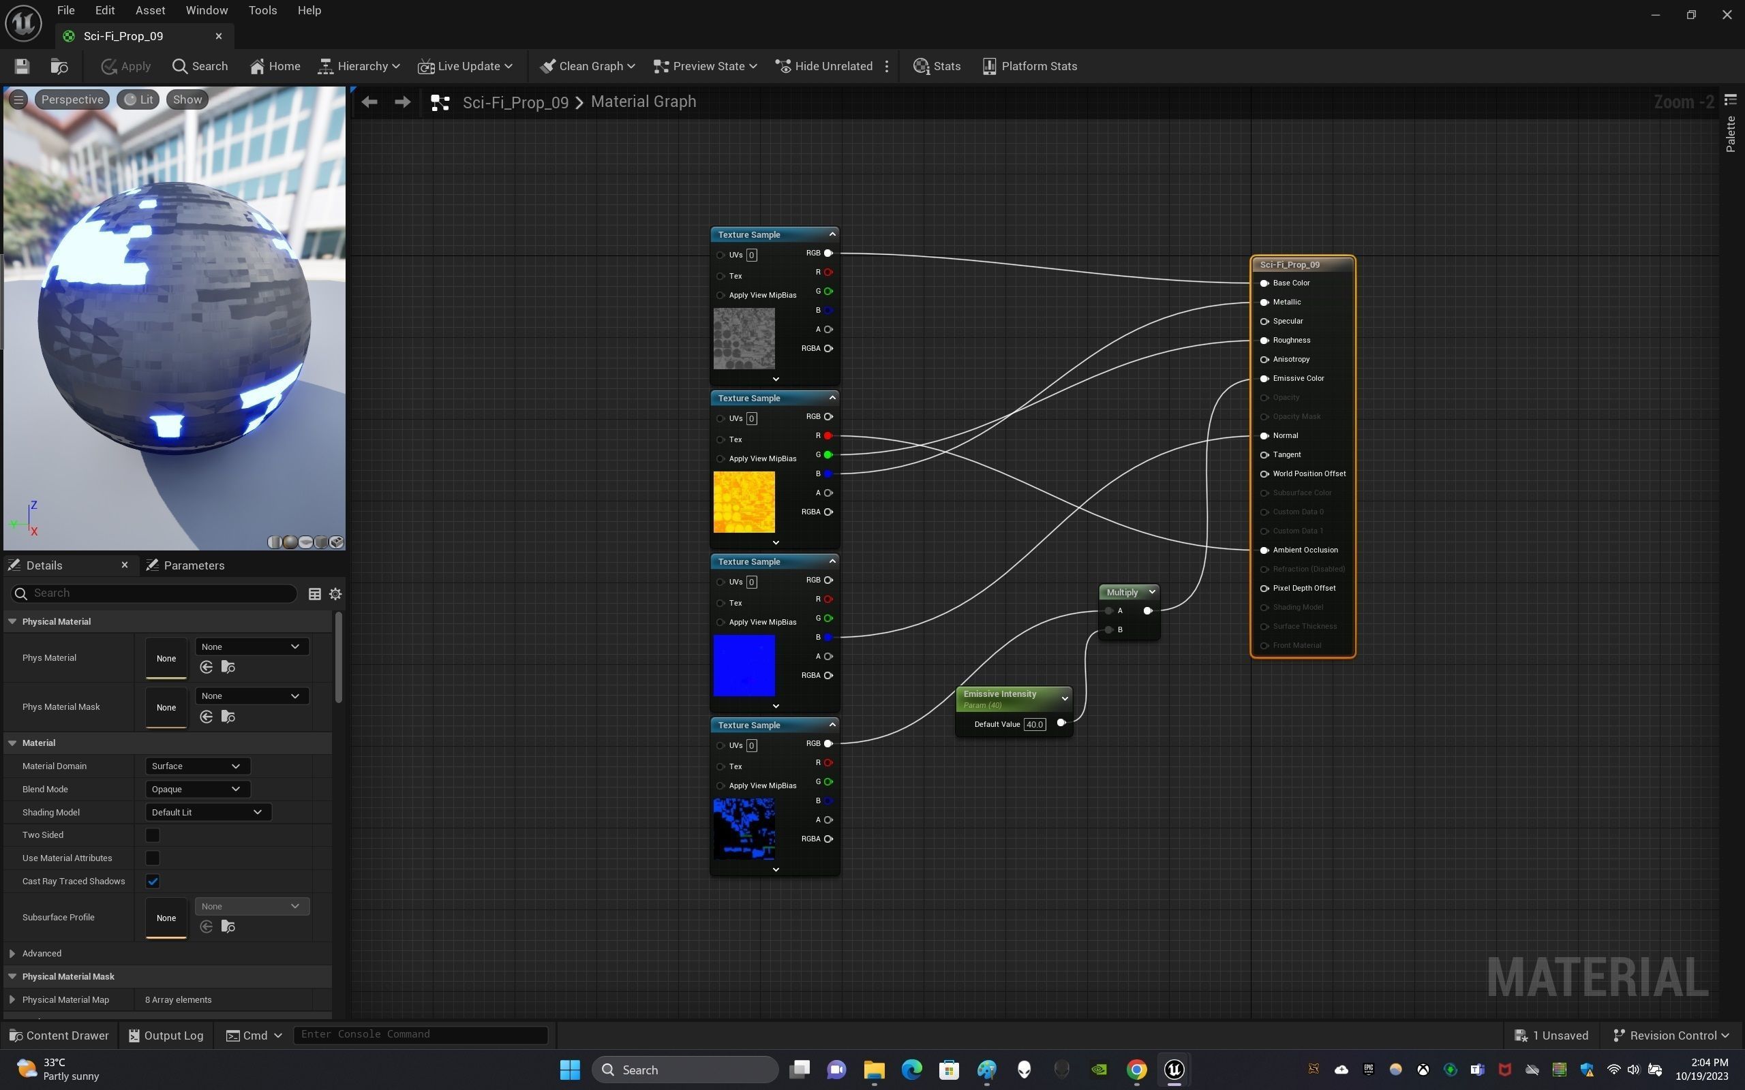
Task: Enable the Two Sided checkbox
Action: [x=152, y=835]
